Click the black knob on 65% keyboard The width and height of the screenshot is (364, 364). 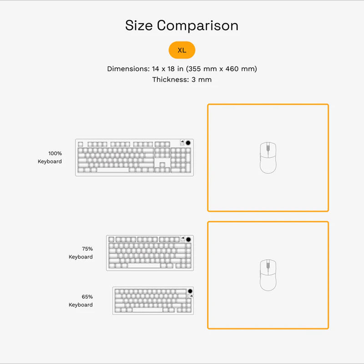tap(190, 291)
